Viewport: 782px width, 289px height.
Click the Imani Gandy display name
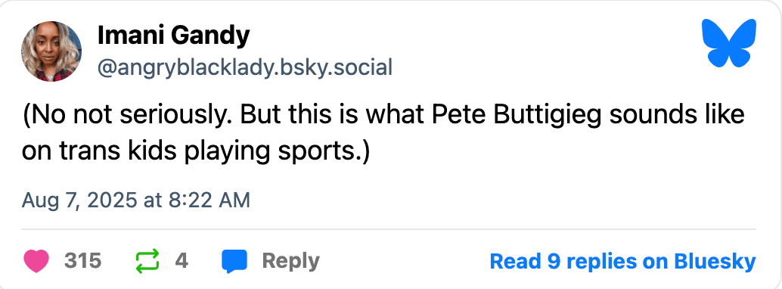173,36
